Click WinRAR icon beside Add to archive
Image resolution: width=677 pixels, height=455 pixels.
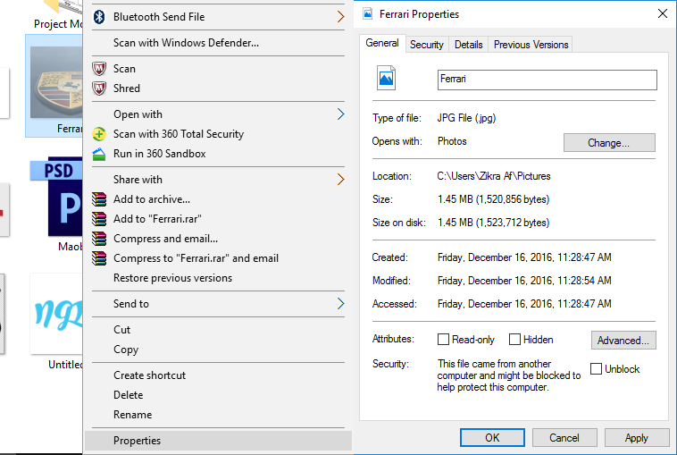99,199
